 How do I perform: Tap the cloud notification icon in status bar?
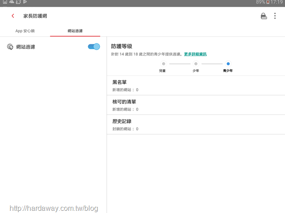12,2
